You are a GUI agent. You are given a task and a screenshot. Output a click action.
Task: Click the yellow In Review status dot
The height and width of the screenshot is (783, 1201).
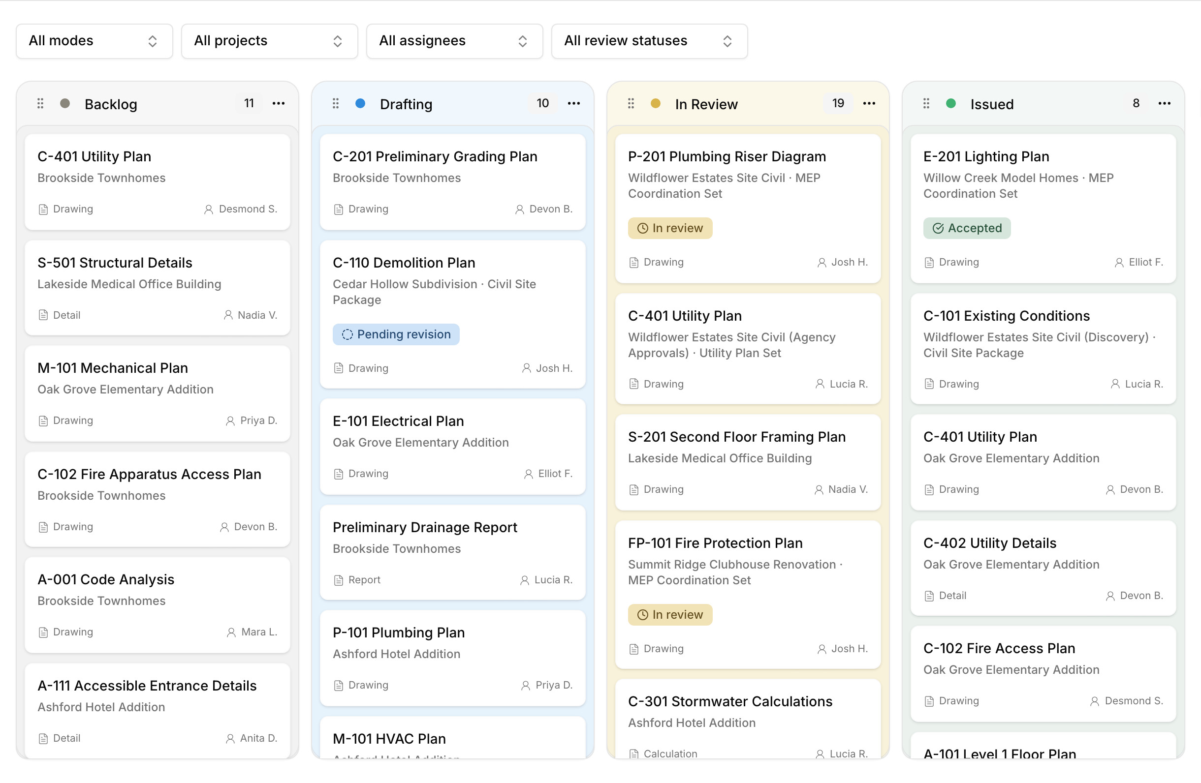tap(656, 103)
